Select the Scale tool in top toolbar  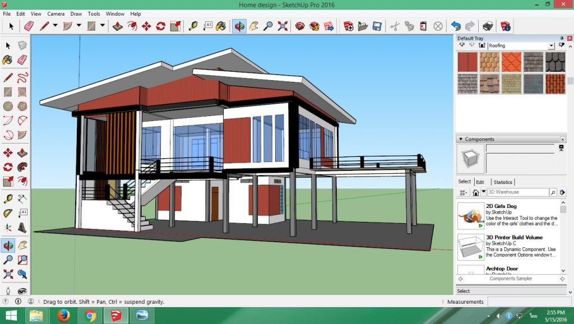point(175,26)
